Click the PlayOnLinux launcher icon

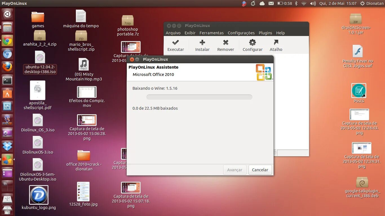coord(7,159)
